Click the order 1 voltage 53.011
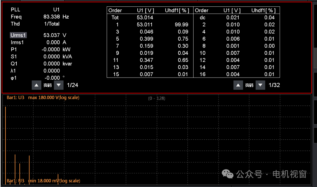The height and width of the screenshot is (187, 317). [x=145, y=25]
